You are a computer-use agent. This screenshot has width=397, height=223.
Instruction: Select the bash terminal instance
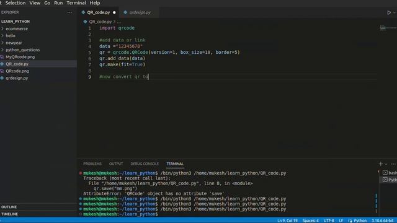pos(390,173)
